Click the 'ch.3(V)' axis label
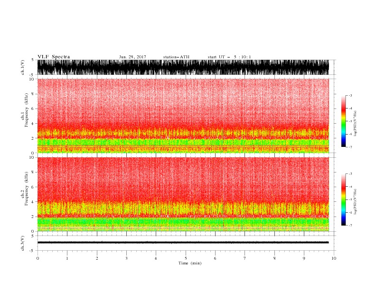376x290 pixels. (x=23, y=243)
